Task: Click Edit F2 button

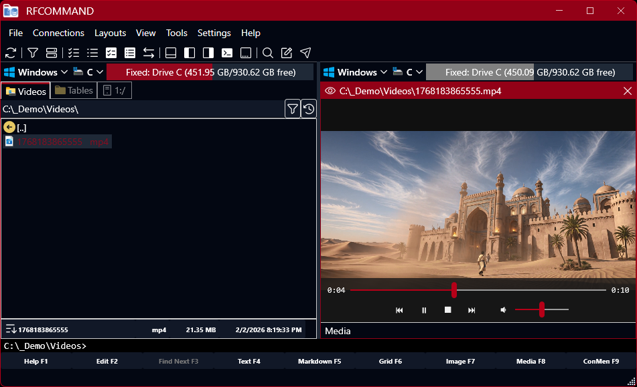Action: click(x=107, y=361)
